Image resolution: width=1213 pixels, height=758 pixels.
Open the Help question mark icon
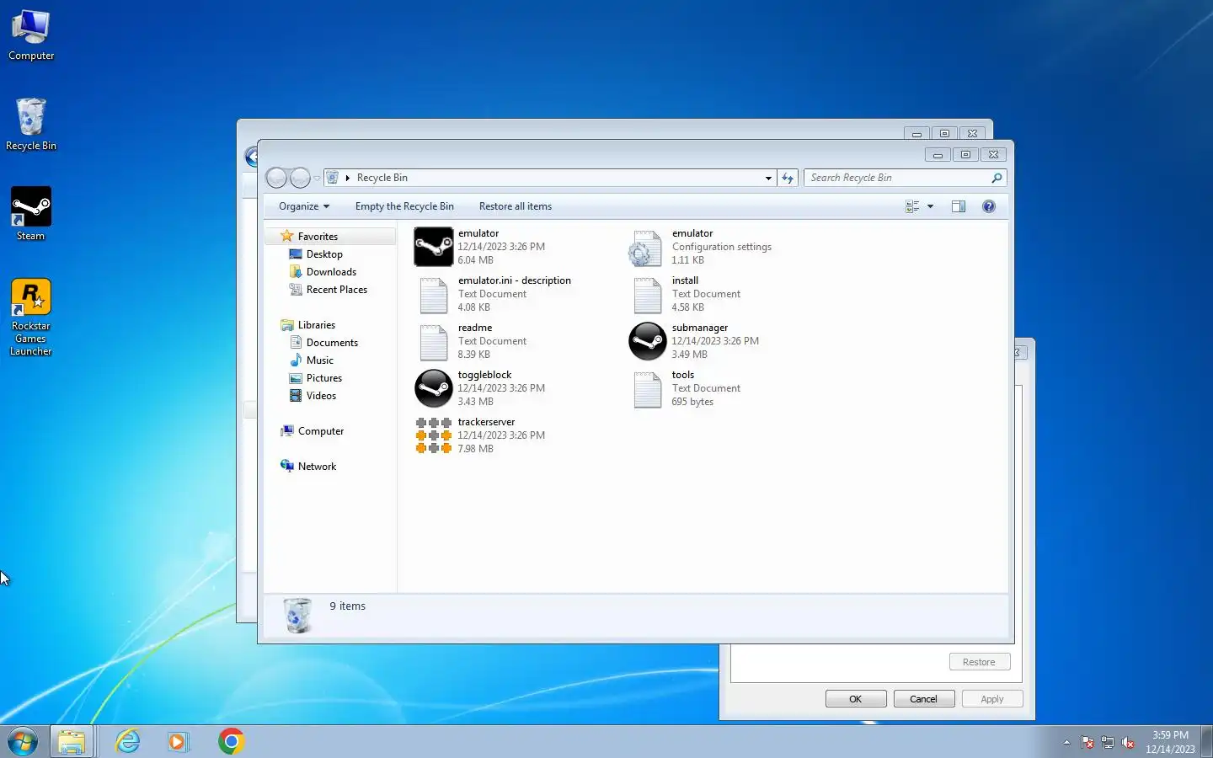click(989, 206)
